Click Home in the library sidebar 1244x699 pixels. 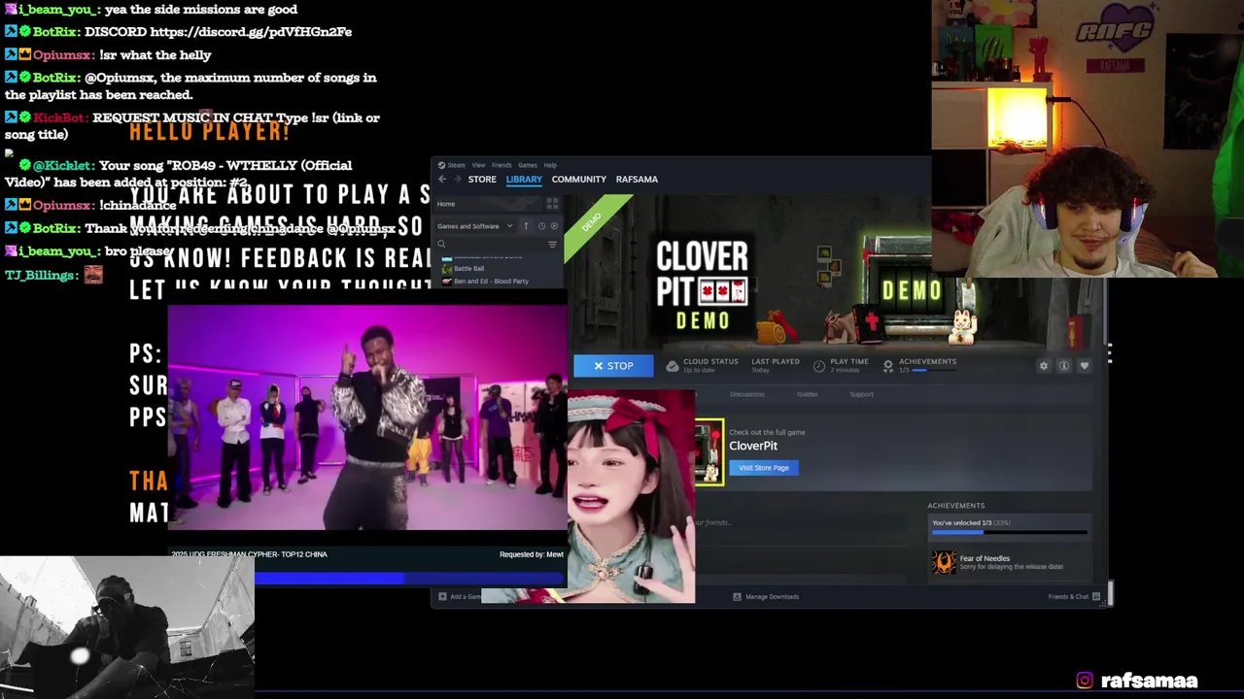pyautogui.click(x=446, y=204)
